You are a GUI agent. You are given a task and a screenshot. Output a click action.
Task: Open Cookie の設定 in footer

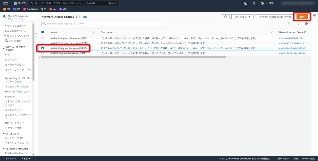[x=308, y=159]
